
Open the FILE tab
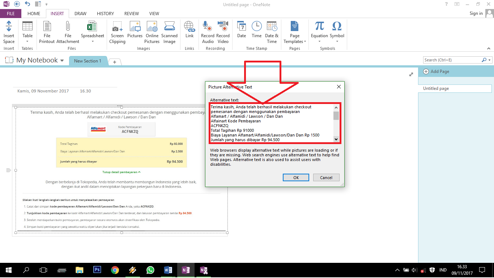pos(10,14)
